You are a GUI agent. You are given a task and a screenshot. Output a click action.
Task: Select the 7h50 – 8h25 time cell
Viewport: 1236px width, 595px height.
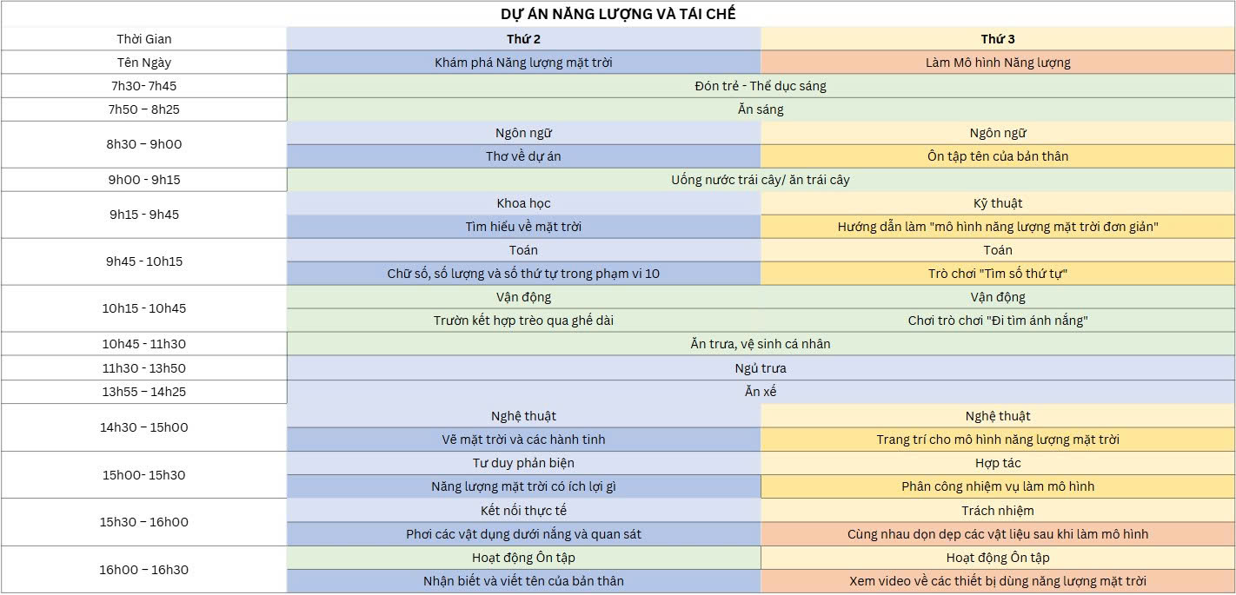tap(144, 109)
